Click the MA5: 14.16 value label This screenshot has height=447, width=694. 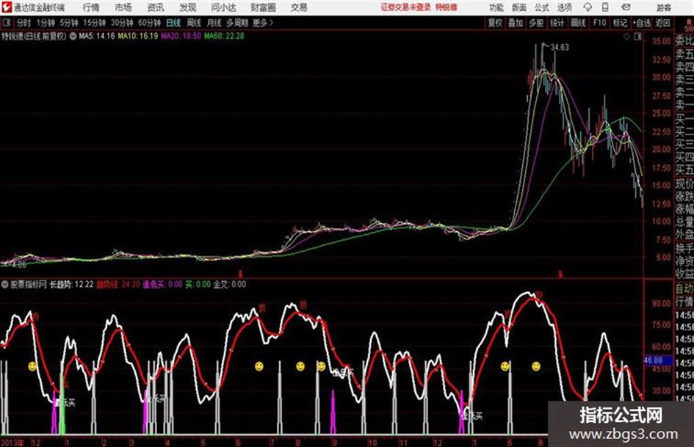click(x=97, y=36)
